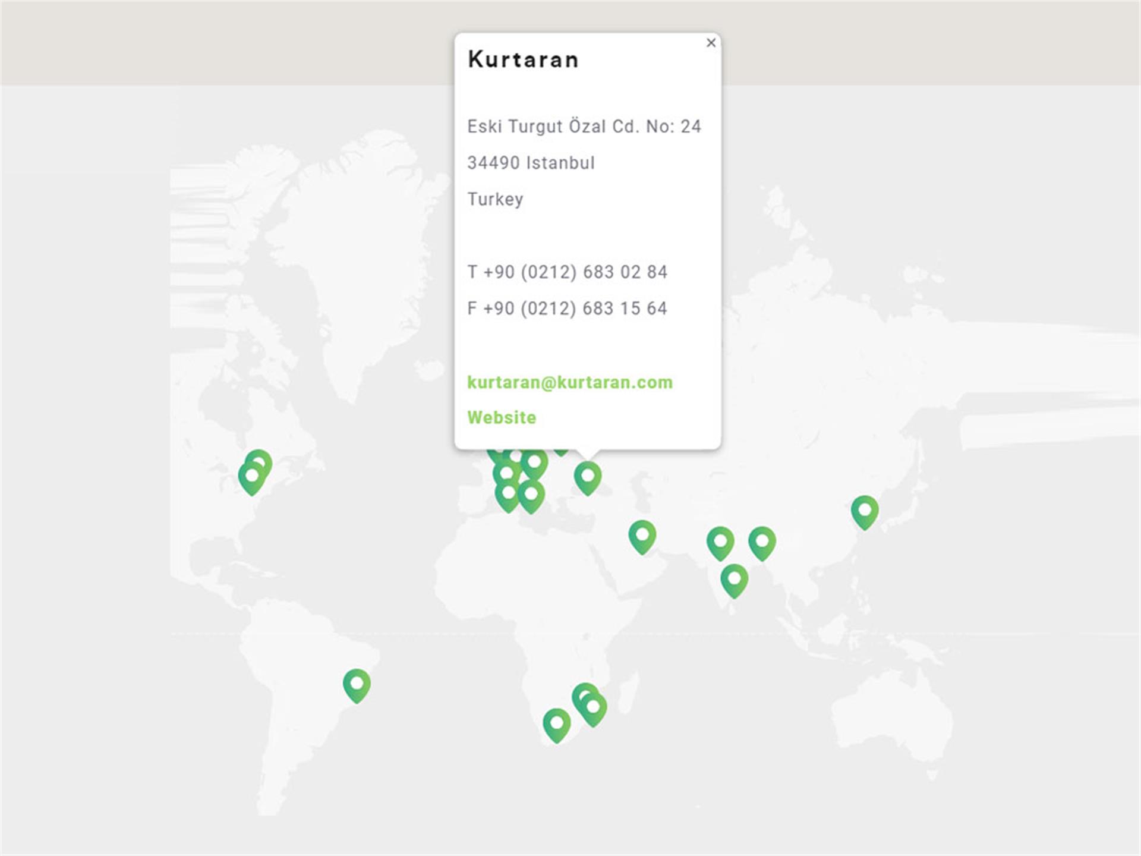The image size is (1141, 856).
Task: Select the map pin in the Middle East
Action: click(642, 537)
